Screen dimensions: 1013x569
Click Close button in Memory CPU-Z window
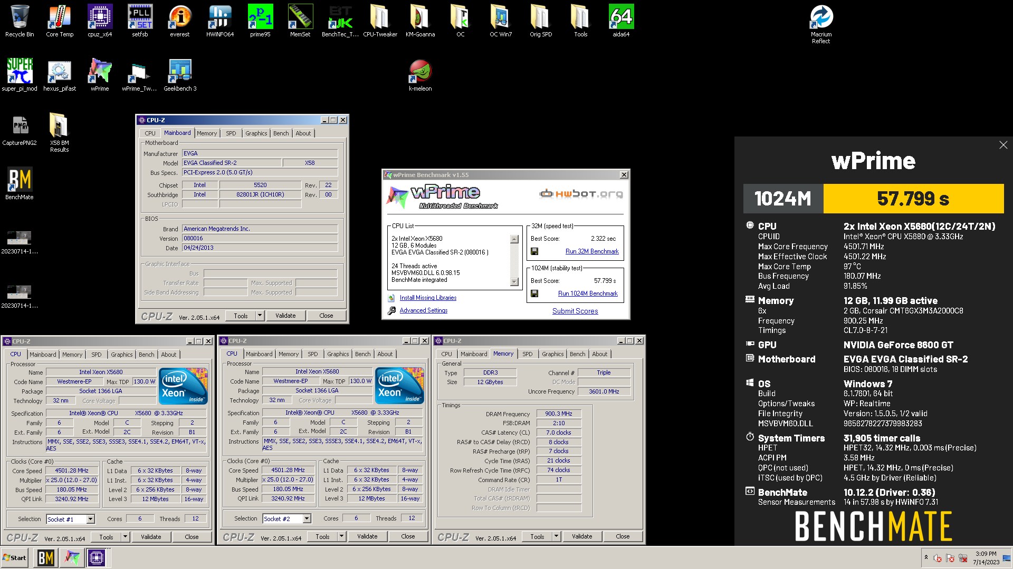[x=623, y=536]
